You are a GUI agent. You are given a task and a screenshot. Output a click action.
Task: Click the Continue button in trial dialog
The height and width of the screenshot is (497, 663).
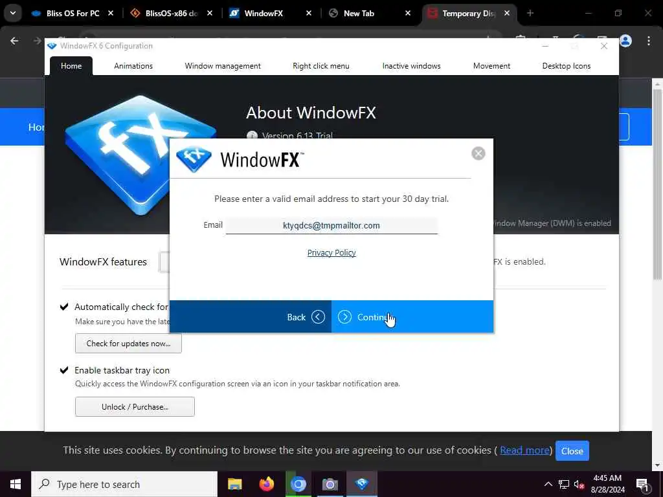coord(412,316)
